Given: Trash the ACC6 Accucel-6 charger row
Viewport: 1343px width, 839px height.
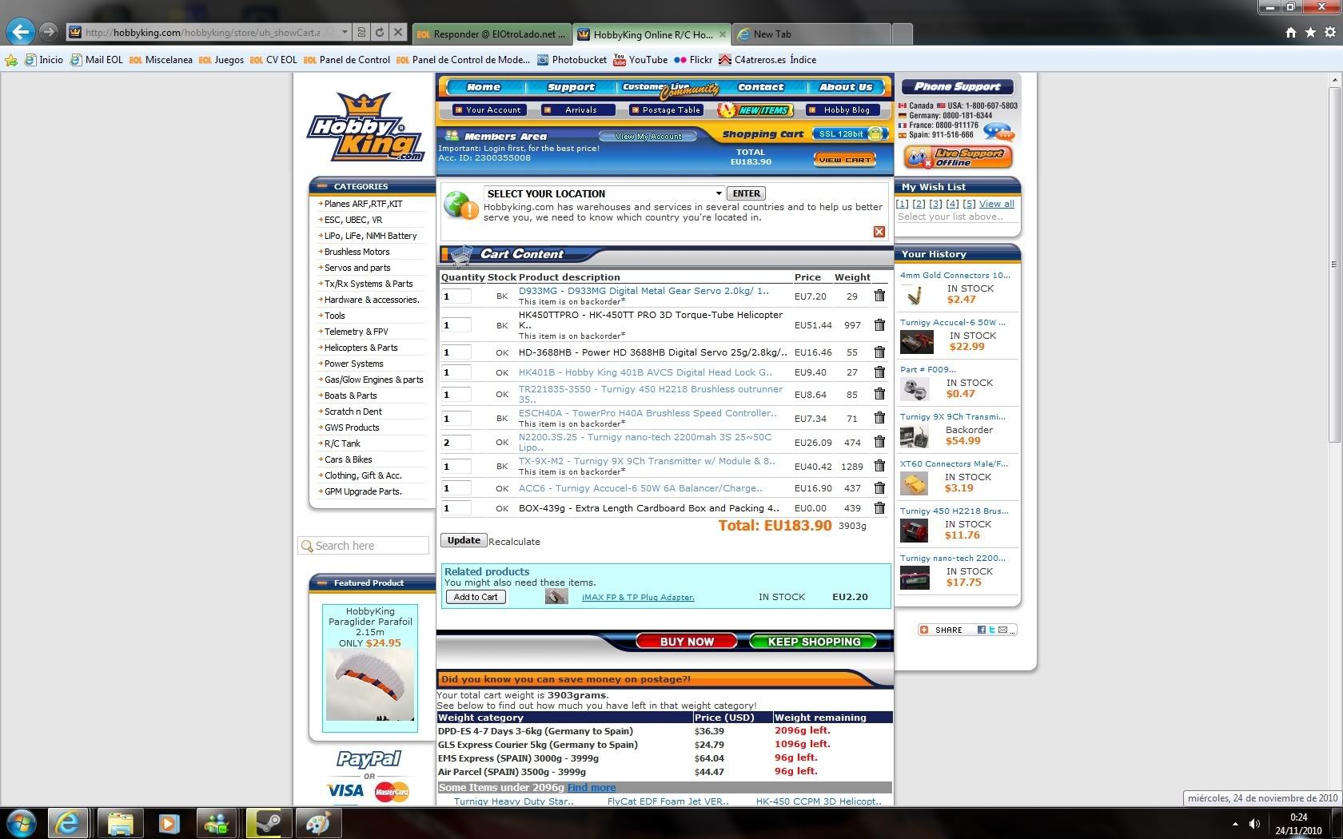Looking at the screenshot, I should (879, 488).
